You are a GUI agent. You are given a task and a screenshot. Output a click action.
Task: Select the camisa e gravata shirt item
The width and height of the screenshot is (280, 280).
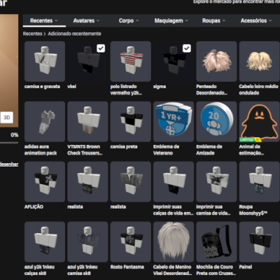[45, 62]
